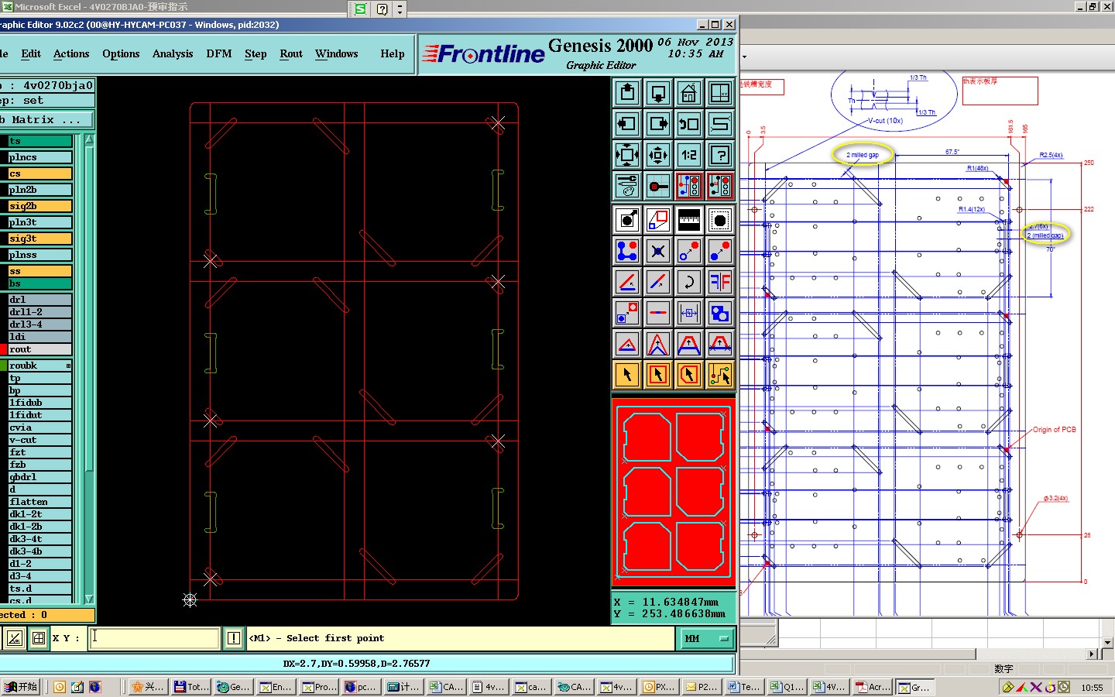The height and width of the screenshot is (697, 1115).
Task: Click the net select arrow tool
Action: click(x=720, y=376)
